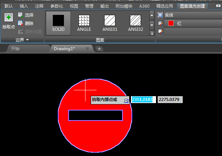Select the ANGLE hatch pattern
The image size is (222, 156).
(84, 23)
